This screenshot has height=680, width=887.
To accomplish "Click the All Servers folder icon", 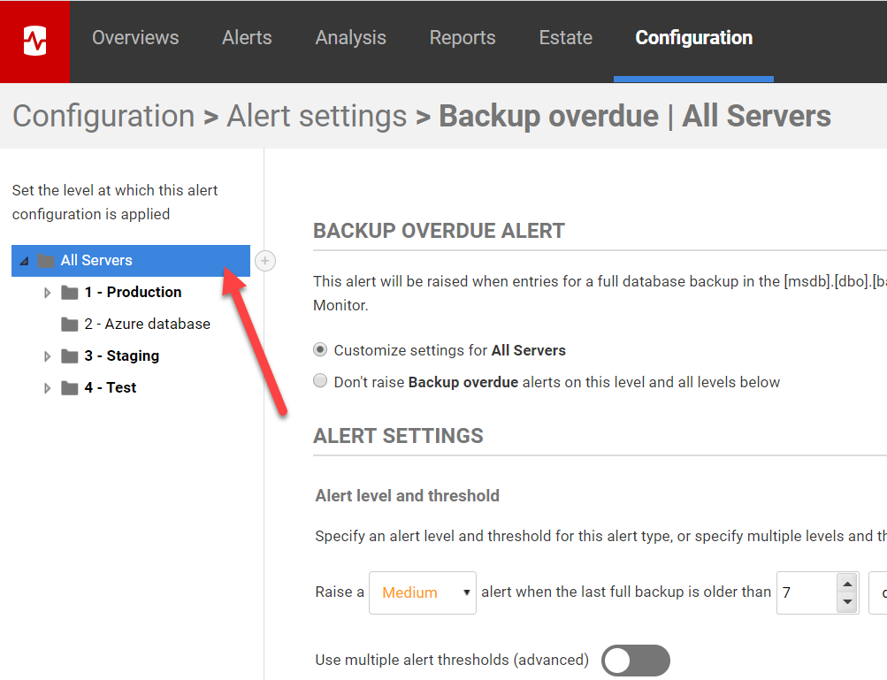I will [46, 261].
